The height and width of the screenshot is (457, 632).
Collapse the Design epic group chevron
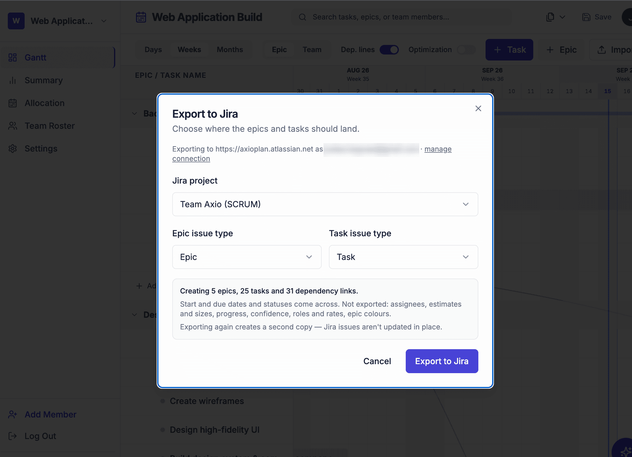pyautogui.click(x=134, y=315)
